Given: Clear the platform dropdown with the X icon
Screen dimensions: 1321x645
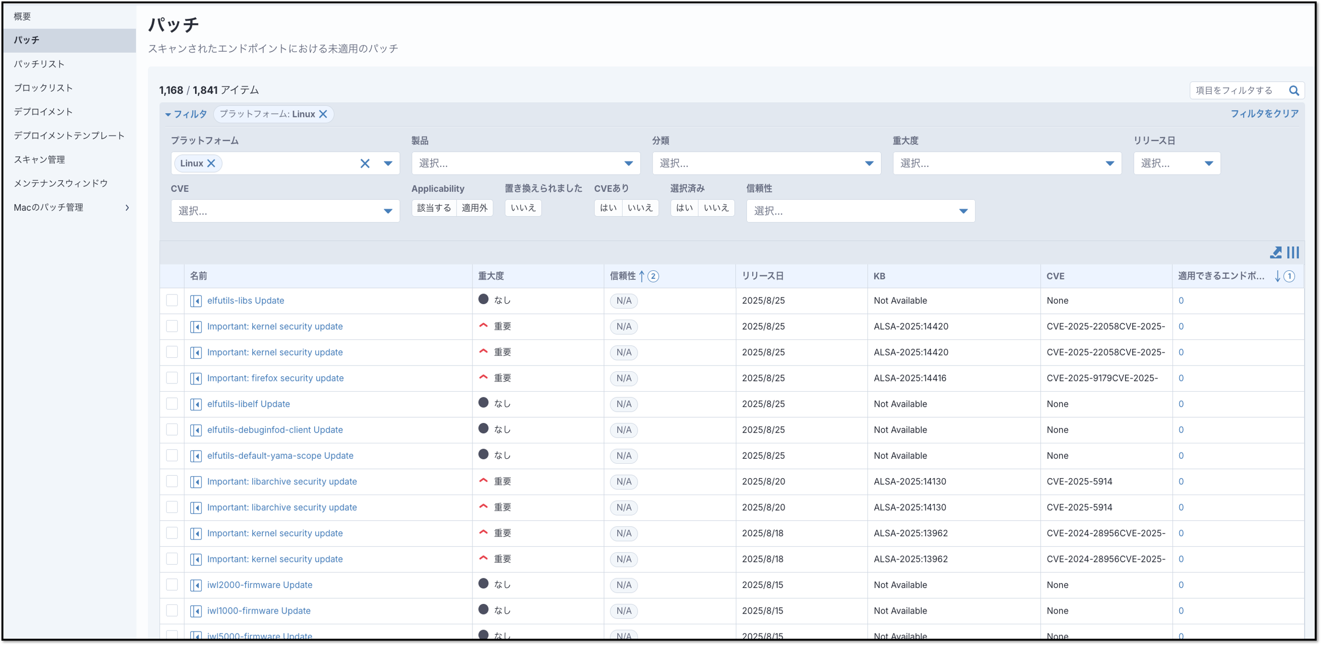Looking at the screenshot, I should tap(364, 163).
